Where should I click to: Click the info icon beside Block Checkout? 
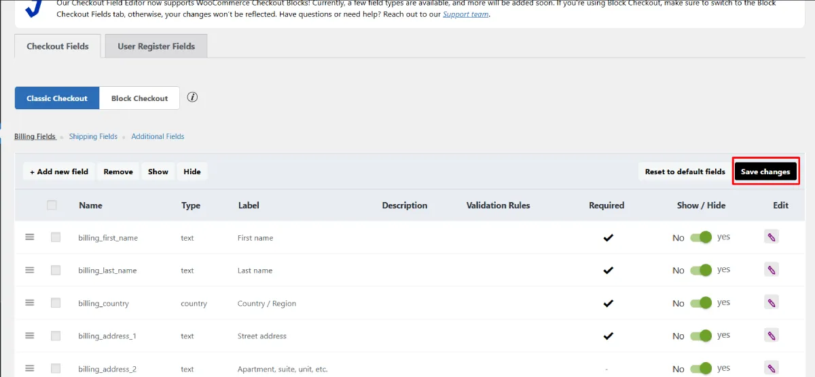point(192,98)
